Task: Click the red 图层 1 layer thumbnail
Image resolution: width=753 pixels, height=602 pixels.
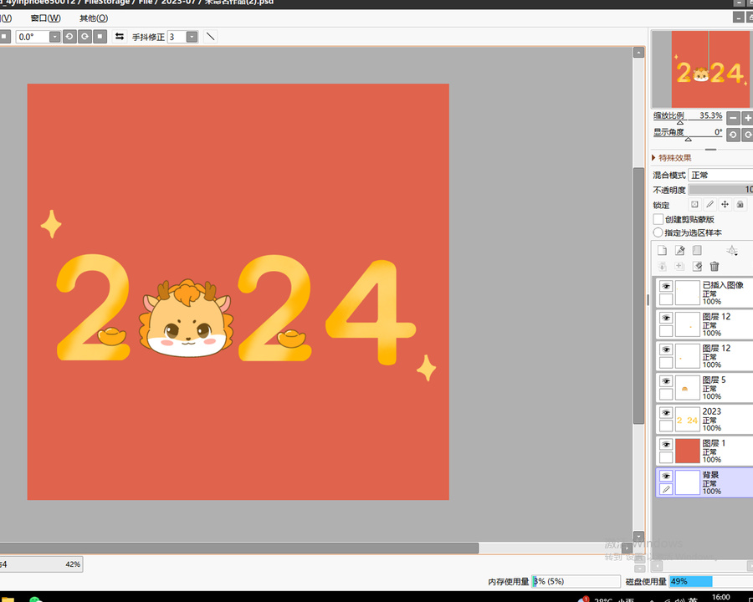Action: pos(687,451)
